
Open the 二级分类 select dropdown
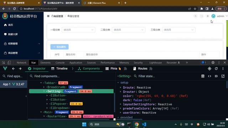[129, 30]
